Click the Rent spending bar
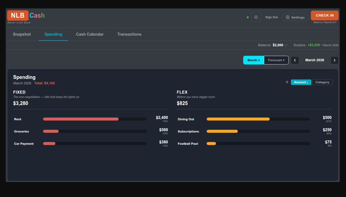346x197 pixels. click(95, 119)
